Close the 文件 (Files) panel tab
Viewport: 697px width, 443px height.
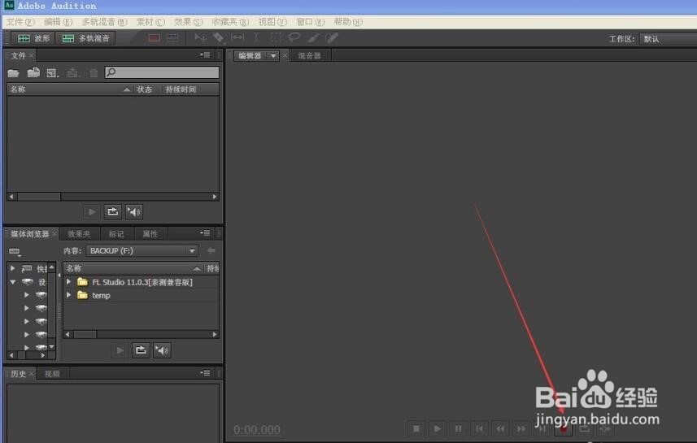[32, 55]
